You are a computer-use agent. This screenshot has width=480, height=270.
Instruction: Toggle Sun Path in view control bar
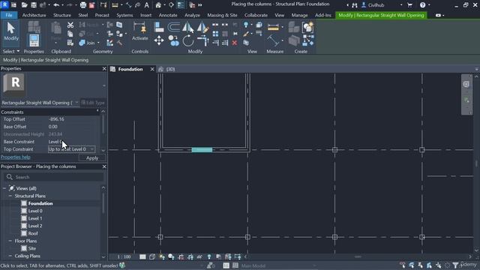tap(162, 256)
